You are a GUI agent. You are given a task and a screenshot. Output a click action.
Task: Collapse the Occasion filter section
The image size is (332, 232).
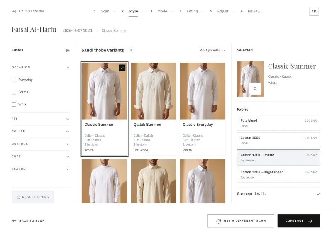click(41, 68)
